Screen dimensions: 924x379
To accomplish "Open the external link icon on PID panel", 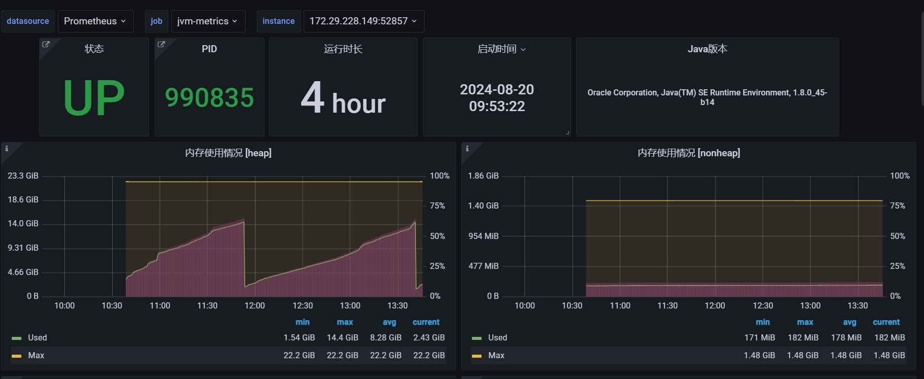I will (161, 44).
